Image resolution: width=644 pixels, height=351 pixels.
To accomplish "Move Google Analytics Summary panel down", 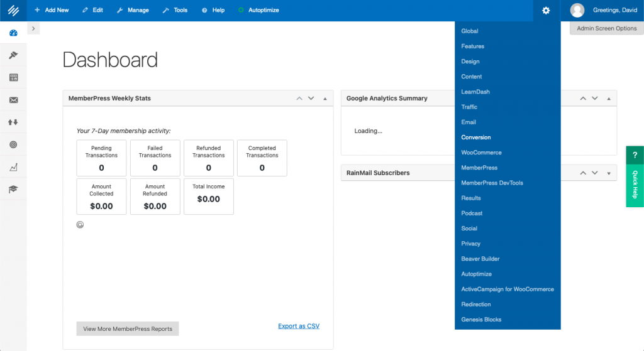I will pyautogui.click(x=594, y=99).
